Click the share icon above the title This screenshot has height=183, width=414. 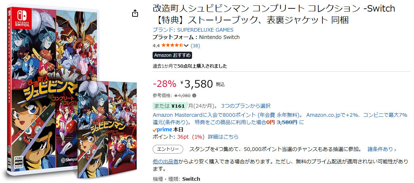click(135, 13)
